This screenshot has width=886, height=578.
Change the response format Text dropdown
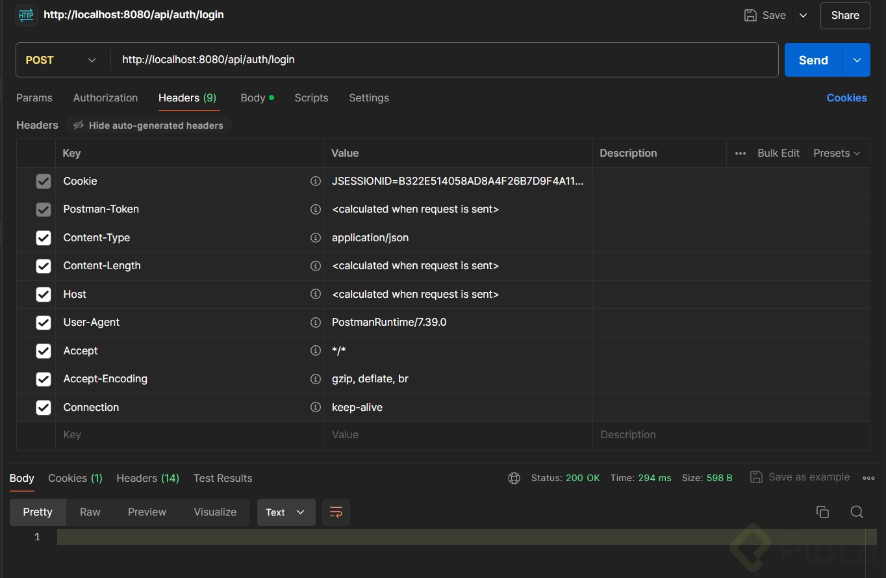(x=286, y=512)
